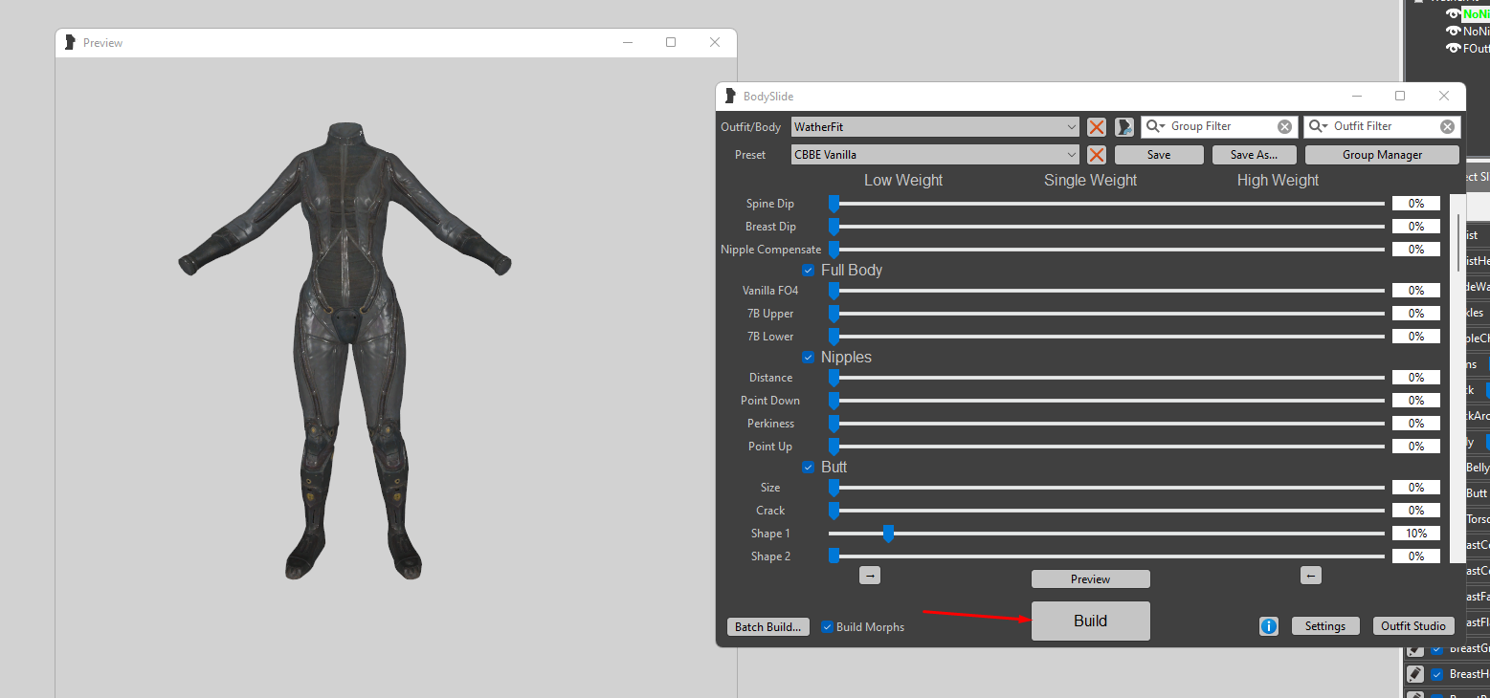This screenshot has height=698, width=1490.
Task: Open the blue info about icon
Action: (x=1269, y=626)
